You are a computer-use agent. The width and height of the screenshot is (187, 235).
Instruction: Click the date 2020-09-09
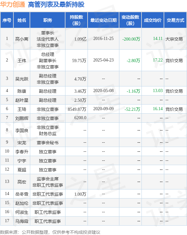103,109
